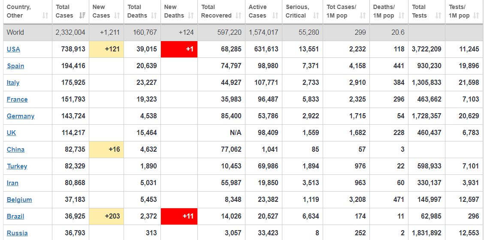The width and height of the screenshot is (487, 240).
Task: Click Tests/1M pop sort icon
Action: 476,15
